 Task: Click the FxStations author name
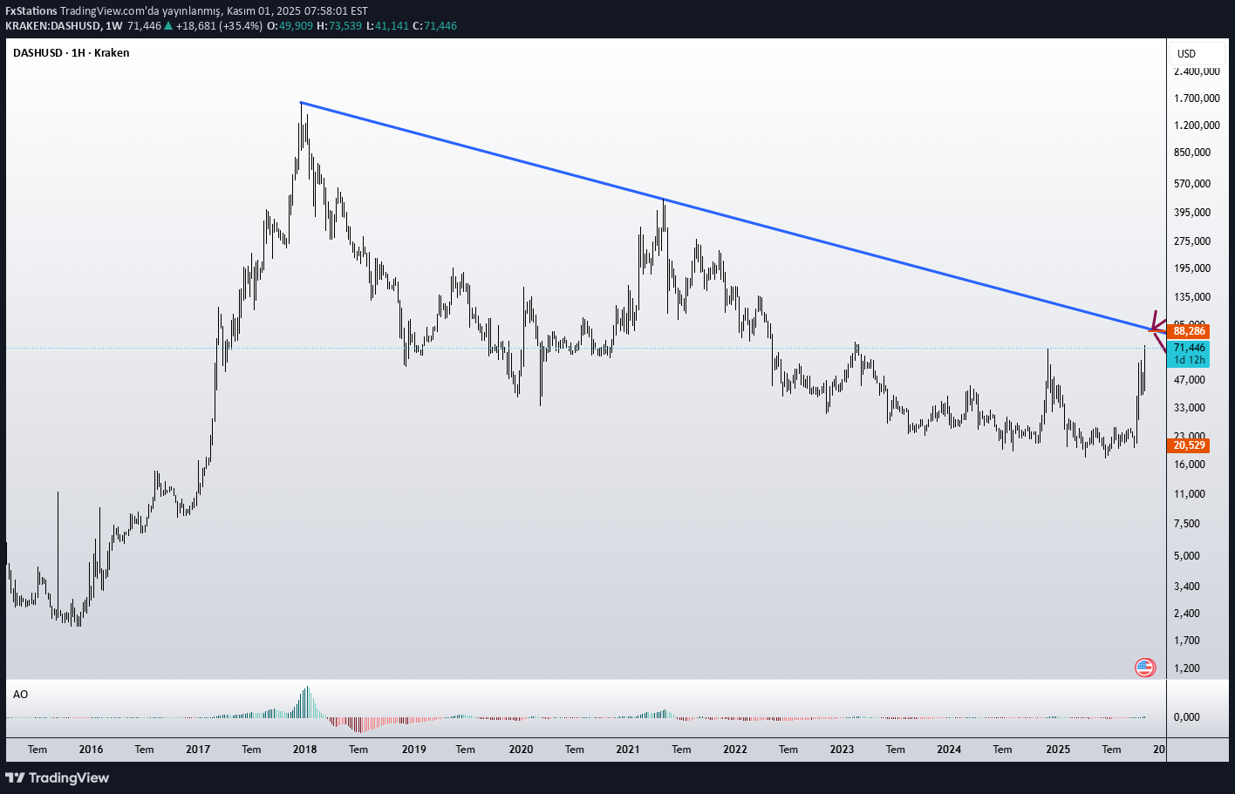pos(31,11)
